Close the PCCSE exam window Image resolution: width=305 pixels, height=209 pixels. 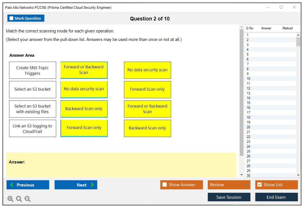pyautogui.click(x=294, y=7)
